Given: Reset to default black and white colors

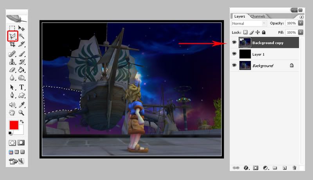Looking at the screenshot, I should point(10,133).
